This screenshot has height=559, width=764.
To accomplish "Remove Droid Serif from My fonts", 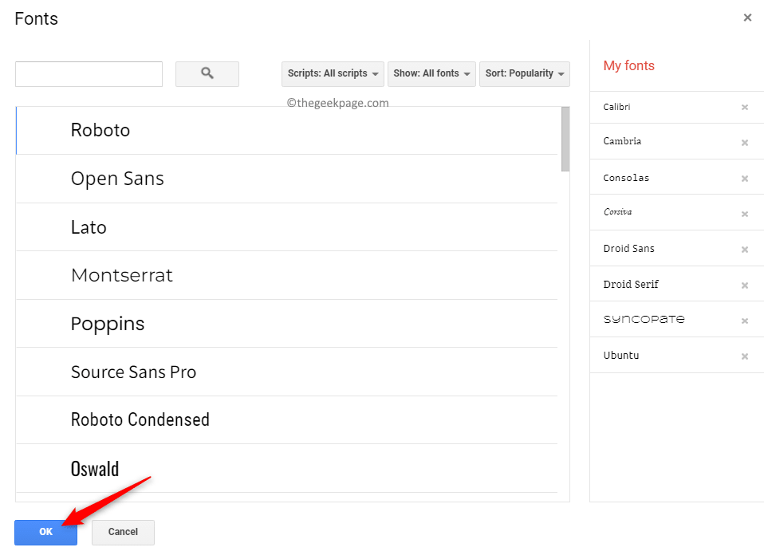I will tap(745, 284).
